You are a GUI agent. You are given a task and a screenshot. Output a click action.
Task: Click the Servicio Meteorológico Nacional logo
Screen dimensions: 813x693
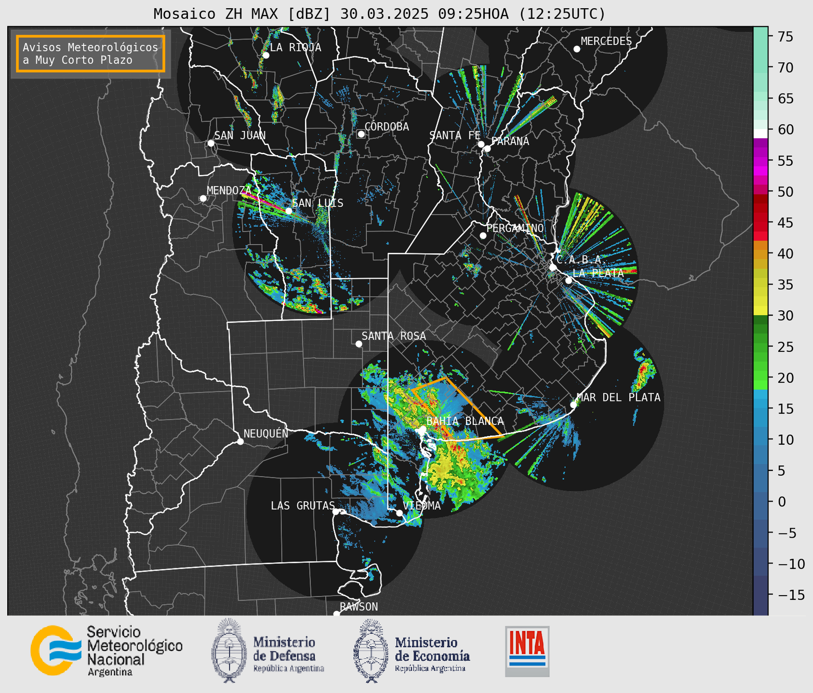click(x=107, y=651)
